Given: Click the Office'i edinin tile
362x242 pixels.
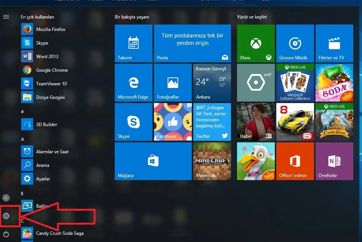Looking at the screenshot, I should click(x=295, y=161).
